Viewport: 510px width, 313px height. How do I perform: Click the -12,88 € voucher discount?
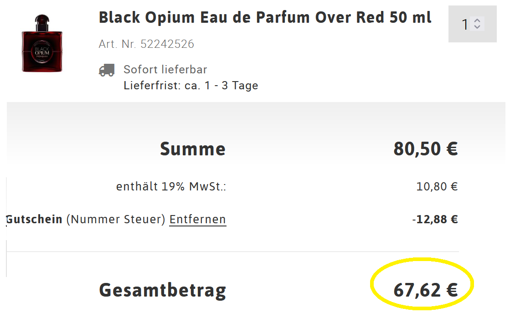pos(434,220)
